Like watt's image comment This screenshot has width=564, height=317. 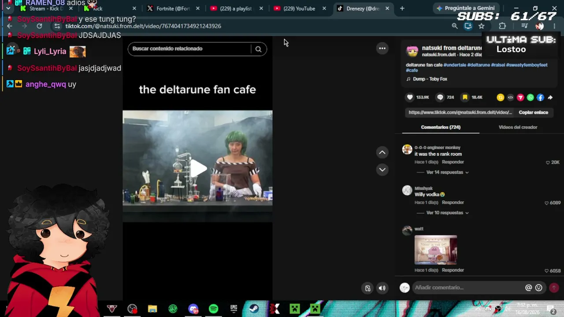tap(546, 271)
